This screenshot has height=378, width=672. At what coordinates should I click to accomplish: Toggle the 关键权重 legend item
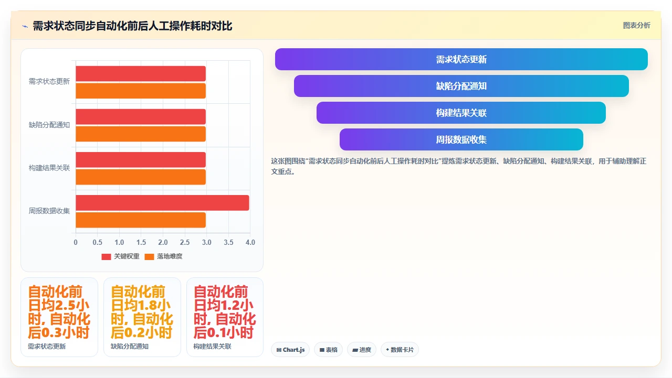[x=120, y=256]
